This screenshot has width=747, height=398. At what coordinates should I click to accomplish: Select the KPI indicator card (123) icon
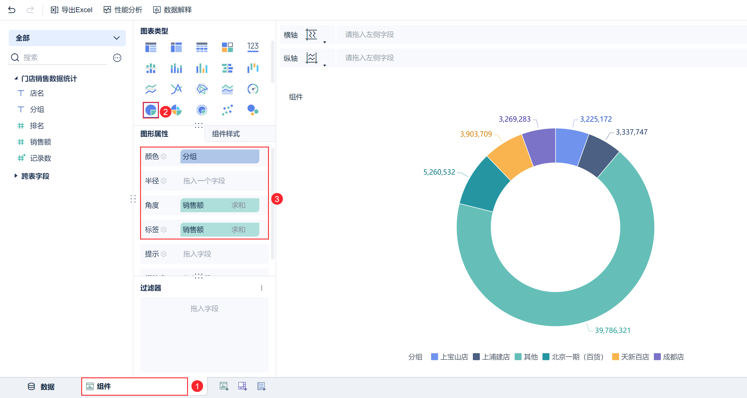tap(253, 47)
